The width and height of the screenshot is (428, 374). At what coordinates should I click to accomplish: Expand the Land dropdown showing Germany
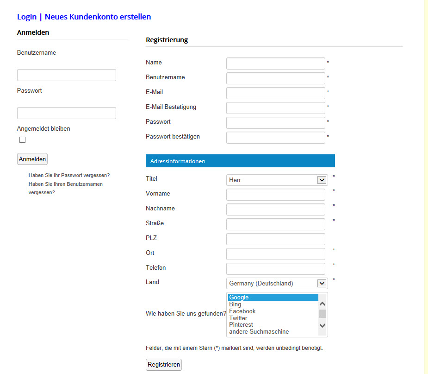coord(277,283)
